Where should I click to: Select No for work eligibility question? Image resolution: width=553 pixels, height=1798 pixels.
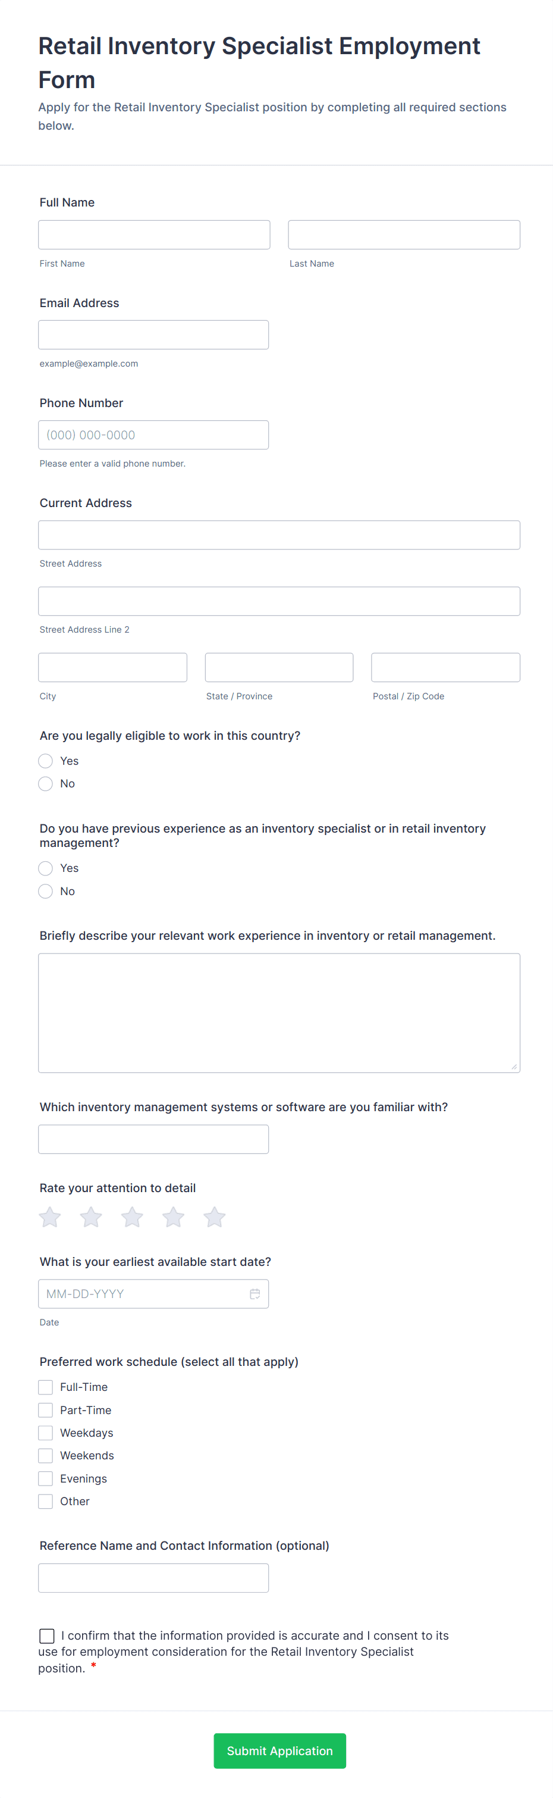point(45,783)
